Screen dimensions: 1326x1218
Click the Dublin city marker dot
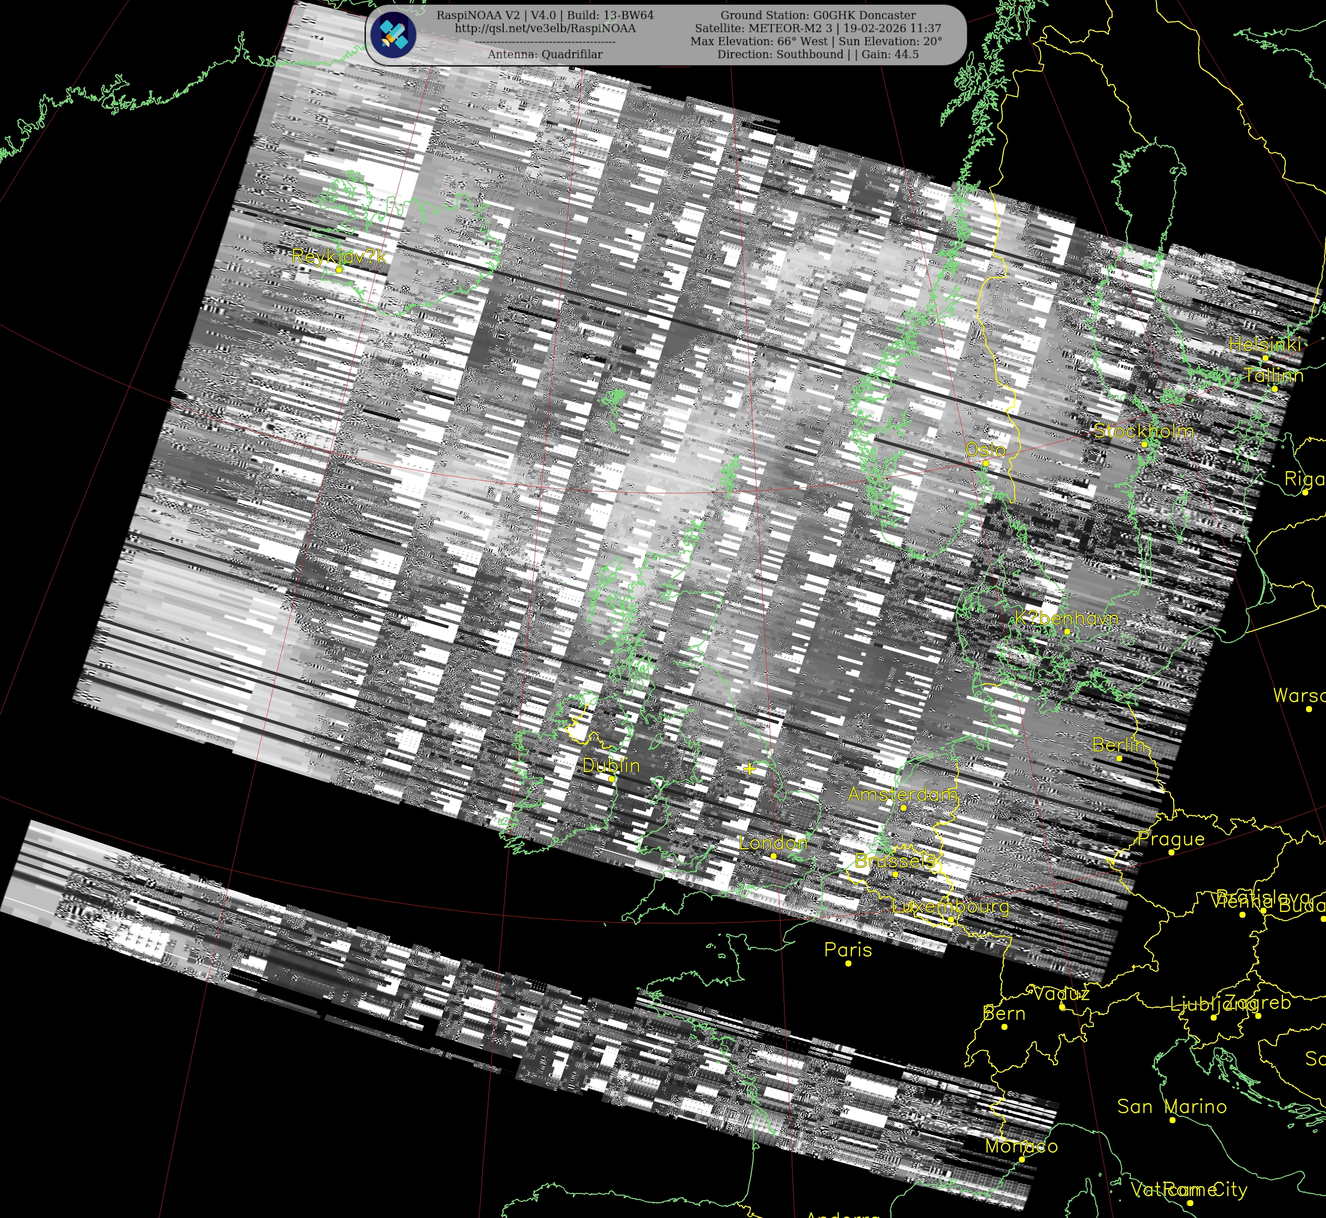tap(611, 779)
